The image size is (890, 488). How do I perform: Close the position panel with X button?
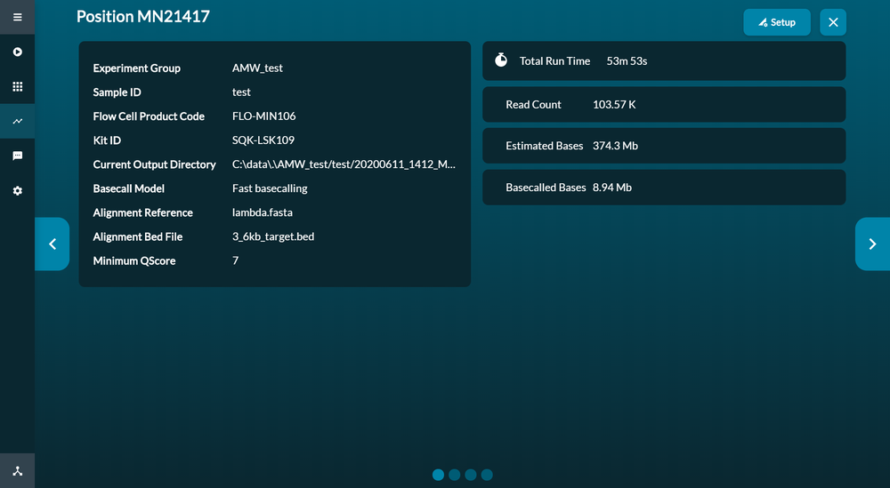tap(833, 22)
